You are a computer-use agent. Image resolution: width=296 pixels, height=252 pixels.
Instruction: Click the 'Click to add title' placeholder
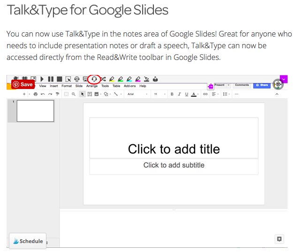(174, 138)
